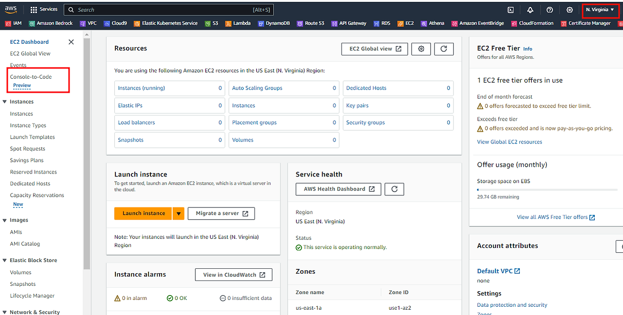623x315 pixels.
Task: Open the Route 53 shortcut
Action: tap(311, 23)
